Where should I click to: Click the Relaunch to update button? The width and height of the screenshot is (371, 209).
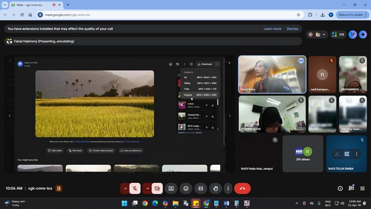coord(352,15)
